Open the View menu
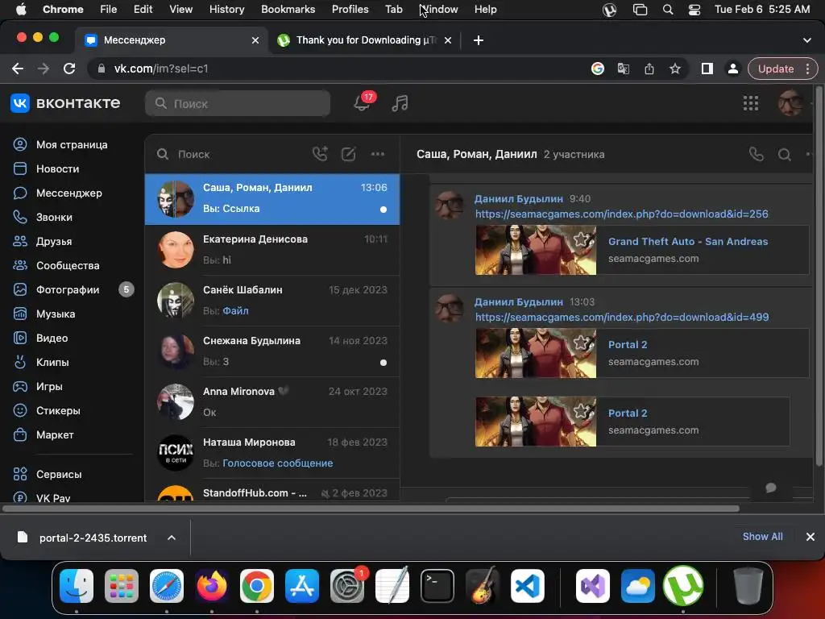This screenshot has height=619, width=825. tap(180, 9)
